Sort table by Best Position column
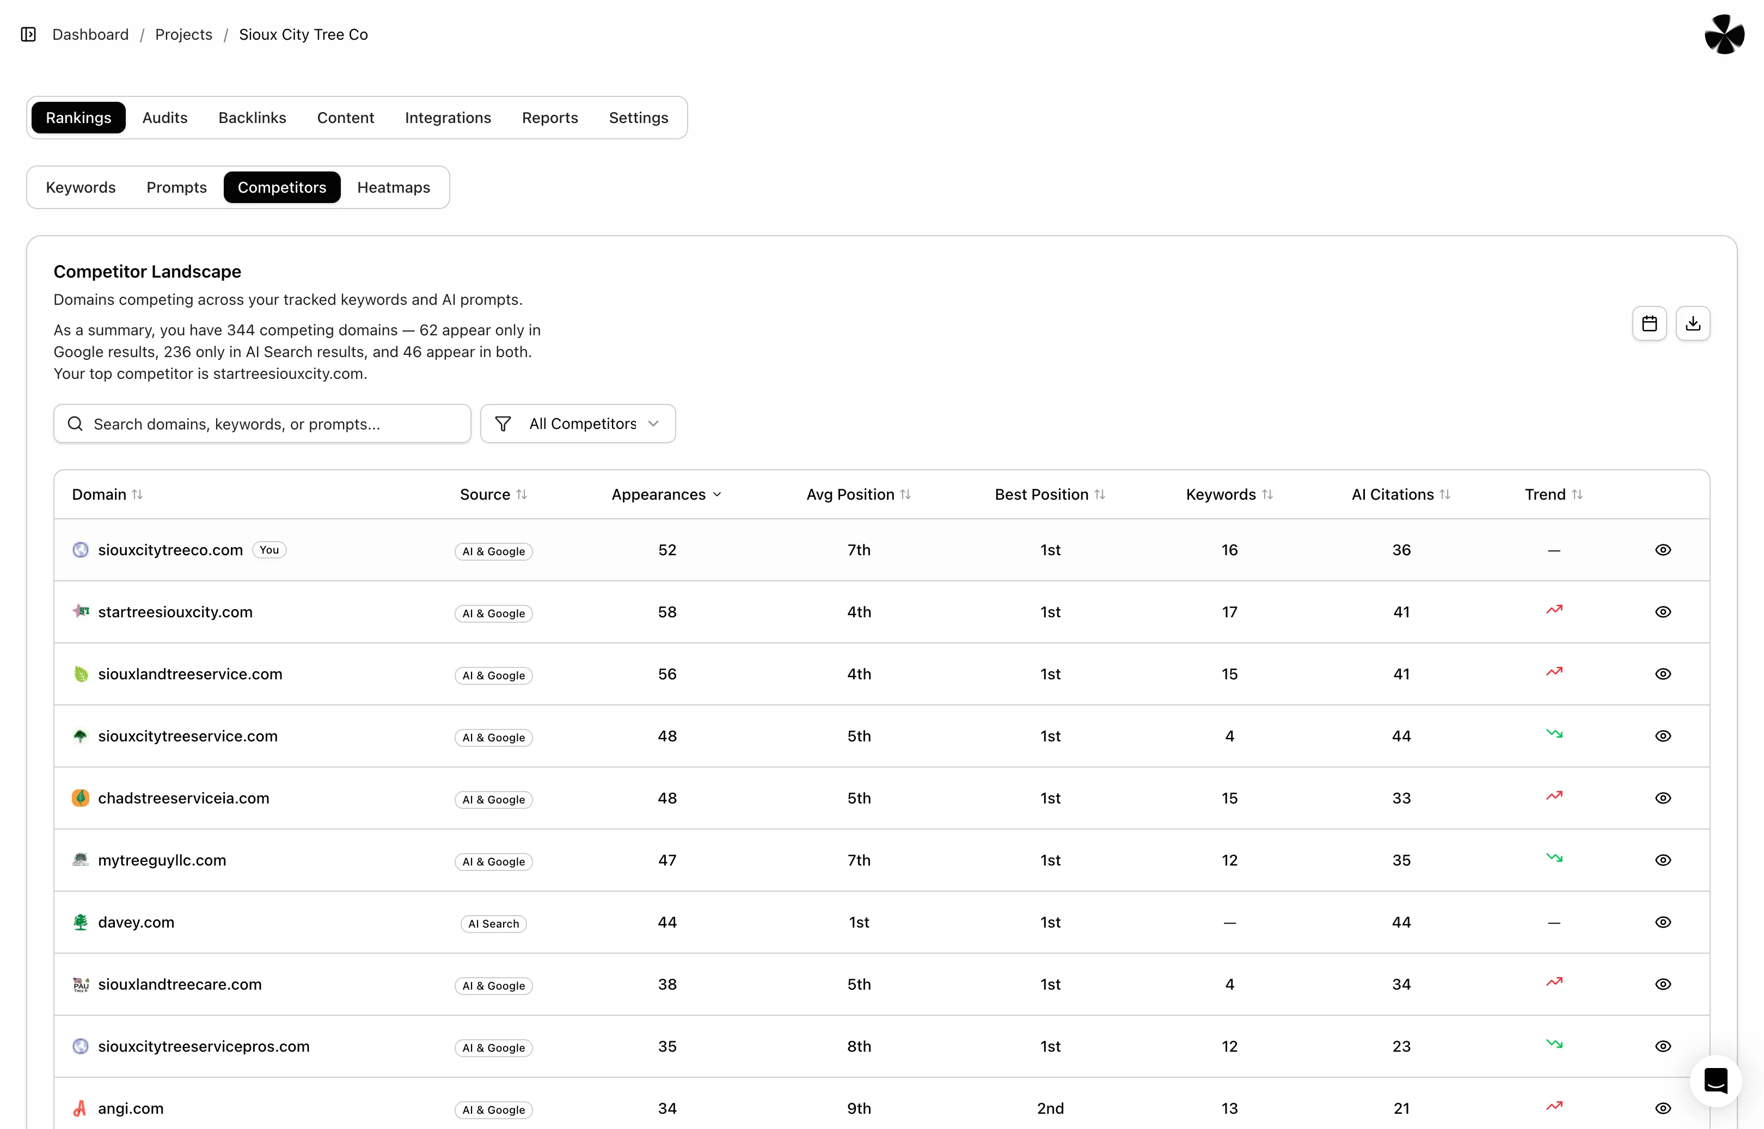The width and height of the screenshot is (1764, 1129). click(1050, 495)
